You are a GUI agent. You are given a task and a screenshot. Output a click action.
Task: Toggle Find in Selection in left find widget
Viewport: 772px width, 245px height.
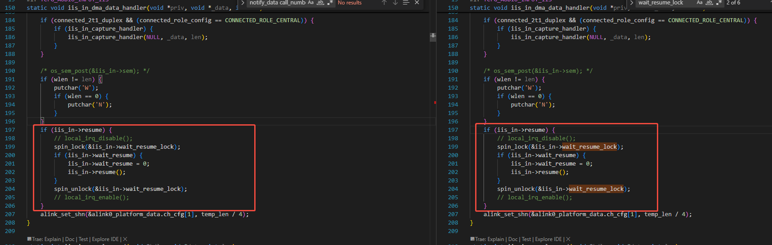click(x=406, y=3)
